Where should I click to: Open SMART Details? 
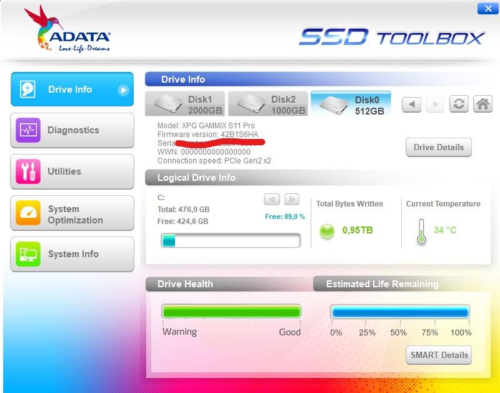tap(439, 355)
